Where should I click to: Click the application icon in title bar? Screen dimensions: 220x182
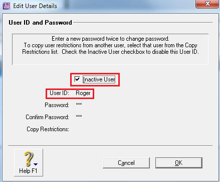(7, 6)
